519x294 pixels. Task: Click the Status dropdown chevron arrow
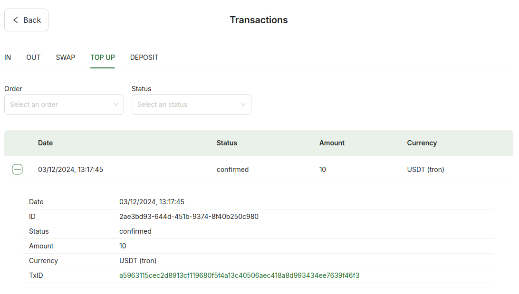point(243,104)
